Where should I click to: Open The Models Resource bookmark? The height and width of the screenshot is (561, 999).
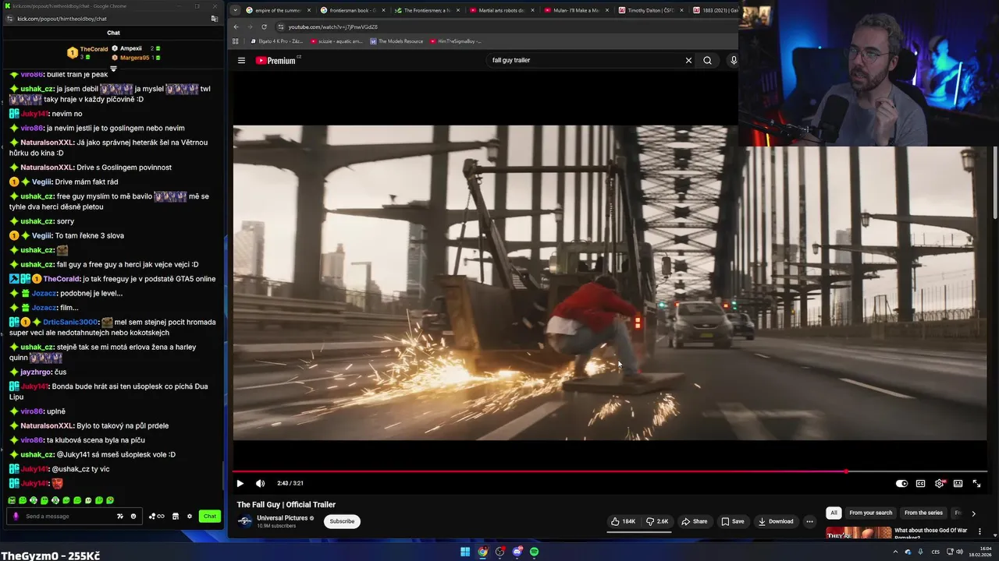tap(396, 41)
